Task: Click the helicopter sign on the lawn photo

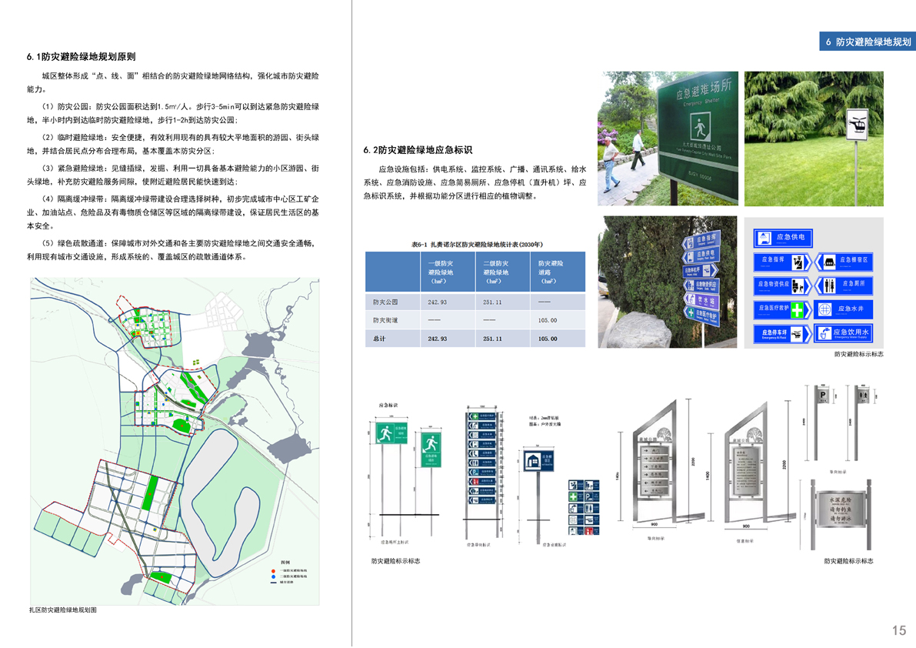Action: [857, 124]
